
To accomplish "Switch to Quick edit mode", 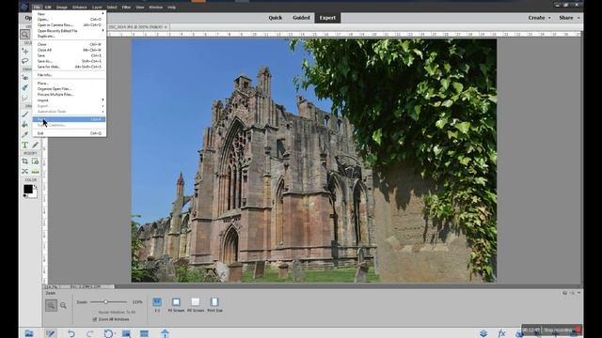I will point(276,18).
